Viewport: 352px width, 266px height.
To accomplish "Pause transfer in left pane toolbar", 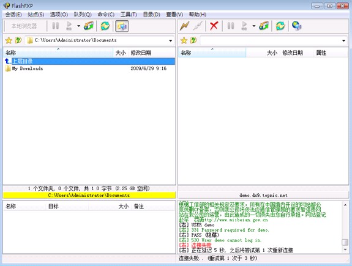I will click(x=56, y=26).
